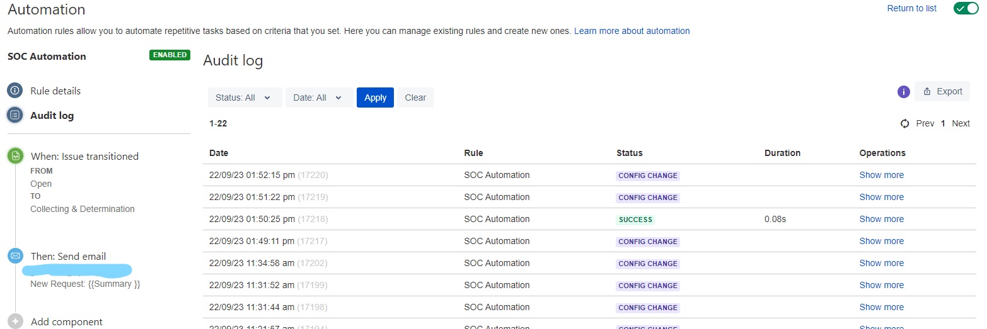Image resolution: width=987 pixels, height=329 pixels.
Task: Go to Next page
Action: (x=961, y=123)
